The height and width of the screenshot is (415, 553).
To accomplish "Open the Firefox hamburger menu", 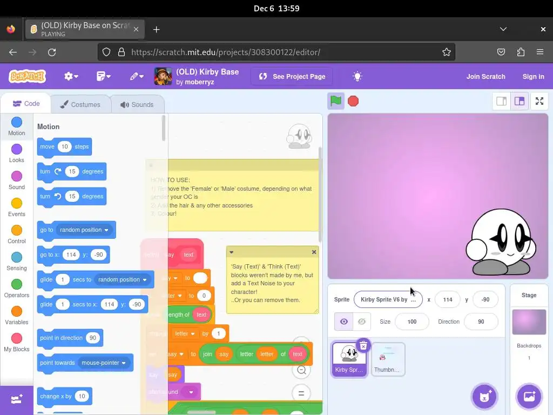I will (x=539, y=52).
